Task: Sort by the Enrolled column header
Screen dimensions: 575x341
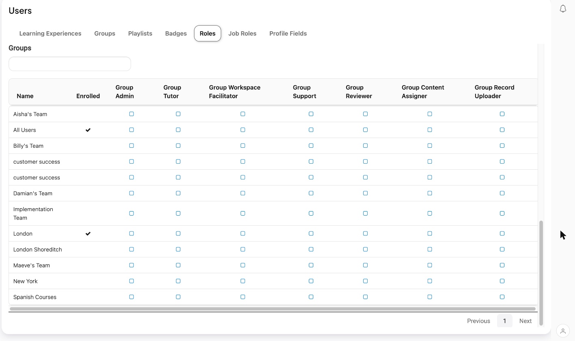Action: tap(88, 96)
